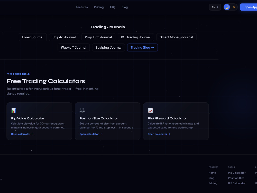
Task: Click the Trading Journals heading
Action: [x=107, y=27]
